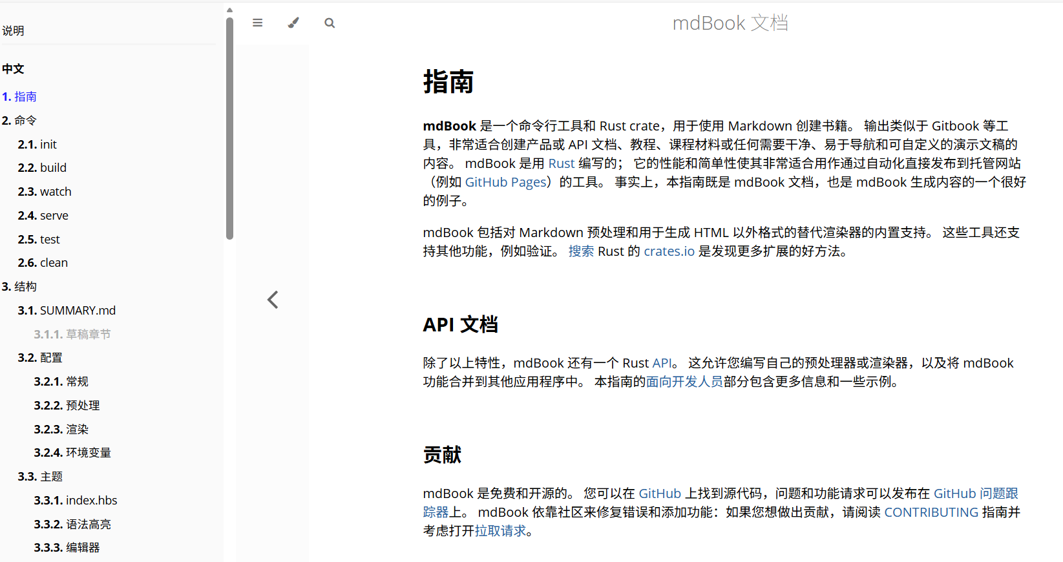Viewport: 1063px width, 562px height.
Task: Open 3.2.2. 预处理 page
Action: [67, 405]
